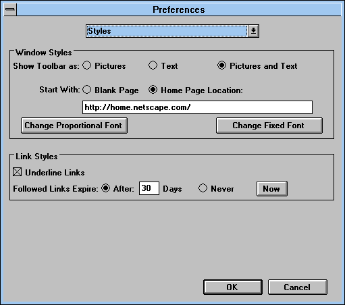
Task: Select the After days expire option
Action: [105, 188]
